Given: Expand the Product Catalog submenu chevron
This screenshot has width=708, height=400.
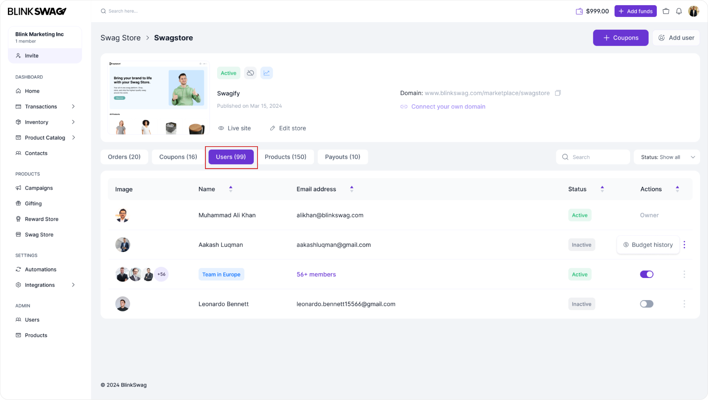Looking at the screenshot, I should (73, 138).
